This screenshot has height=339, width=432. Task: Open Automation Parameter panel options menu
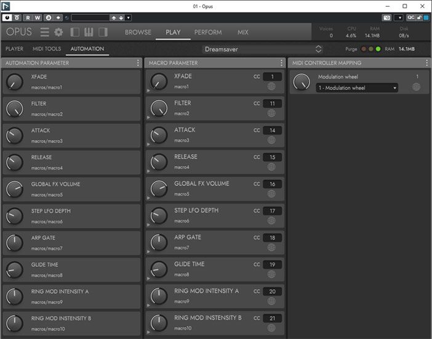(x=138, y=63)
